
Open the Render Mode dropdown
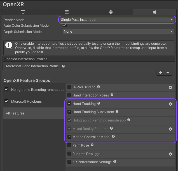click(x=117, y=20)
